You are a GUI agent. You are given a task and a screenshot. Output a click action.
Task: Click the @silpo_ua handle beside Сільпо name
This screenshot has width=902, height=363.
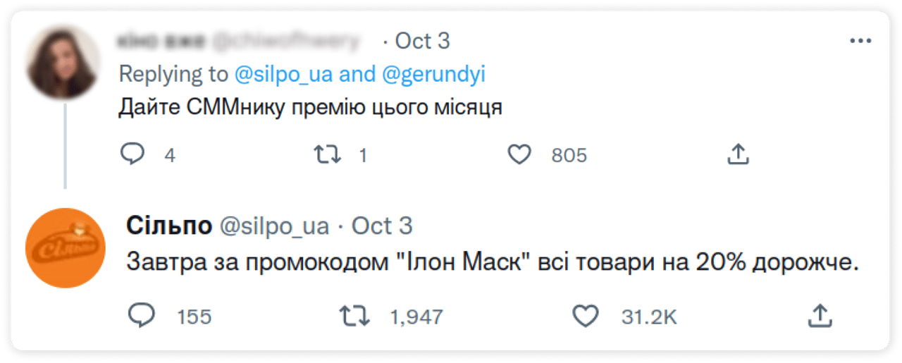275,226
